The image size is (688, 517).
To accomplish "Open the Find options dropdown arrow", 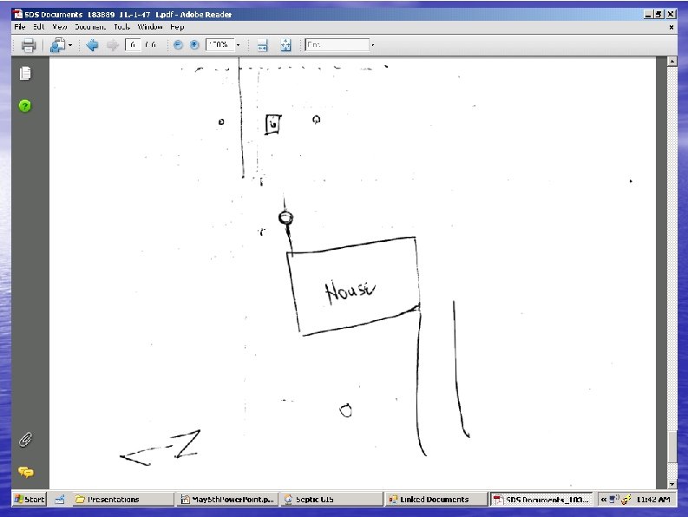I will [372, 45].
